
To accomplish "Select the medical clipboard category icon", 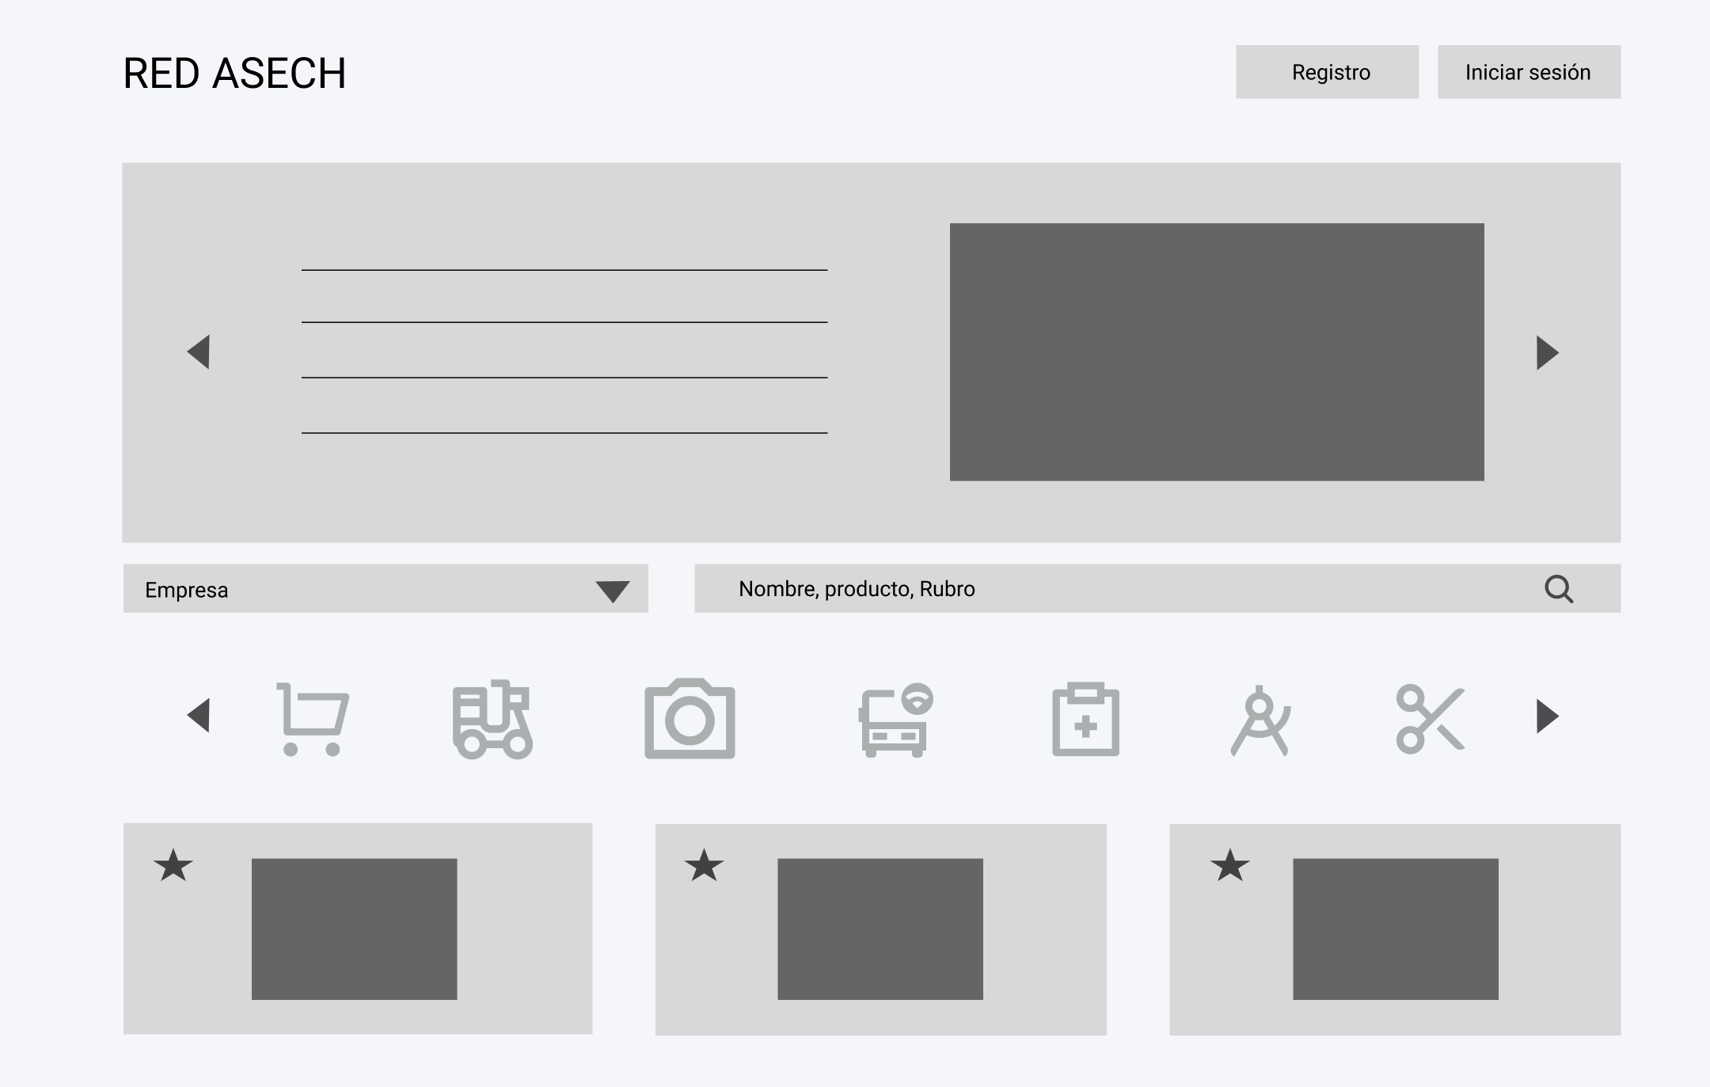I will tap(1085, 719).
